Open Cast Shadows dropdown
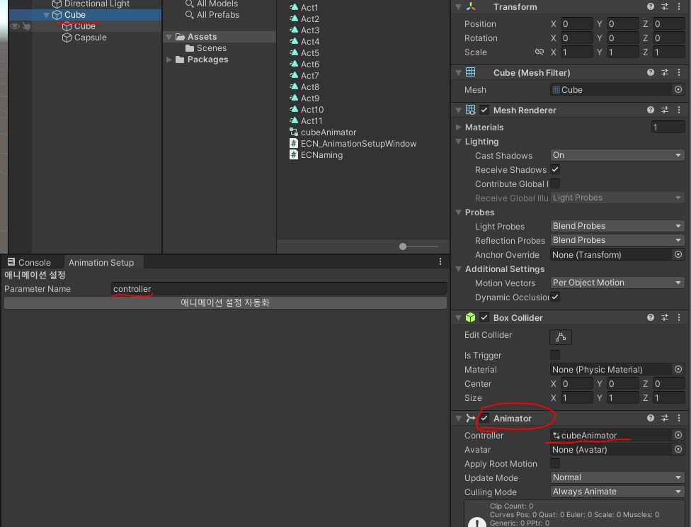691x527 pixels. click(617, 155)
